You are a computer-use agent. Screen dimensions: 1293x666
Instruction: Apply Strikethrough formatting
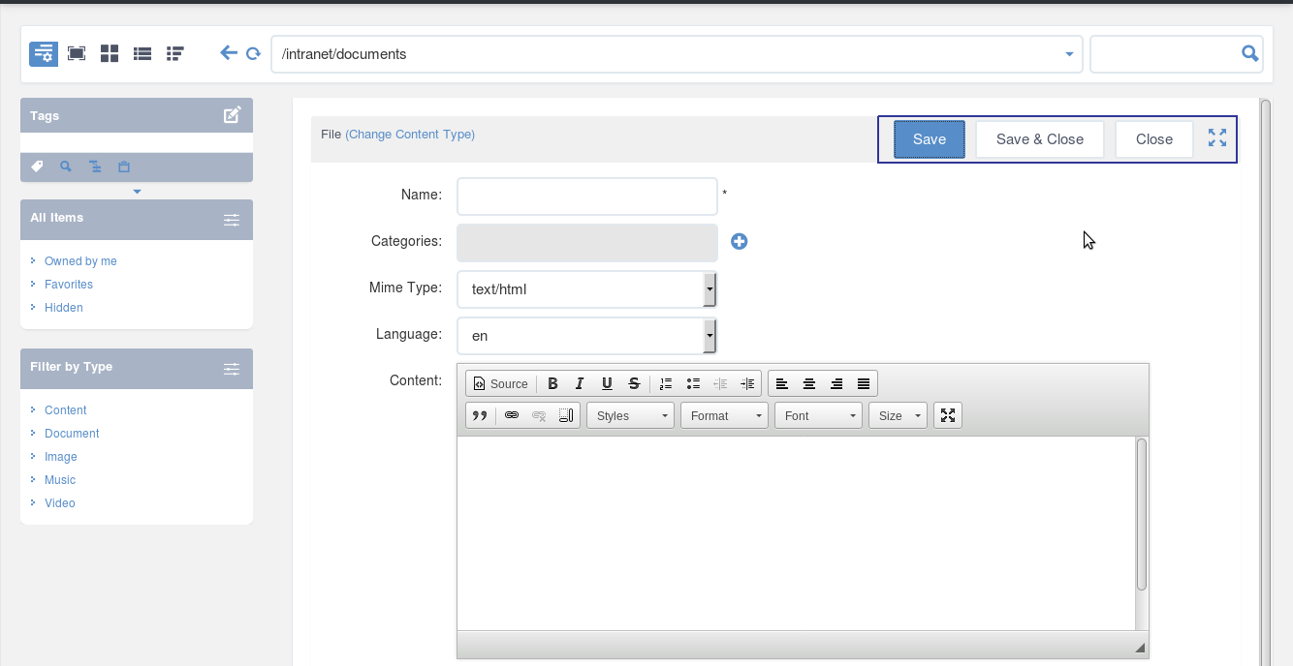point(634,383)
